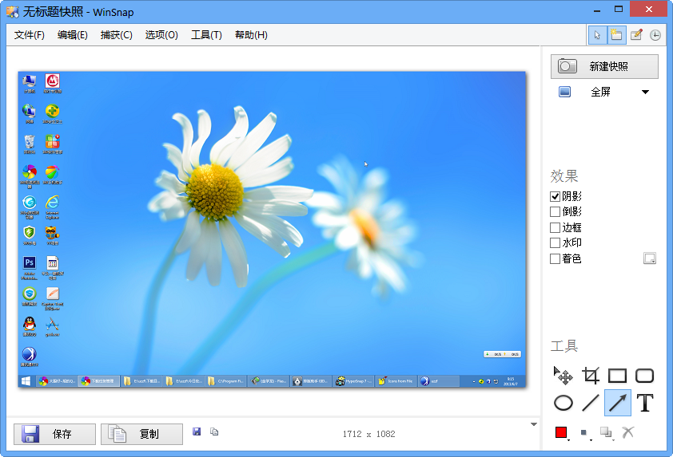Open the line width selector
Screen dimensions: 673x457
click(x=584, y=433)
